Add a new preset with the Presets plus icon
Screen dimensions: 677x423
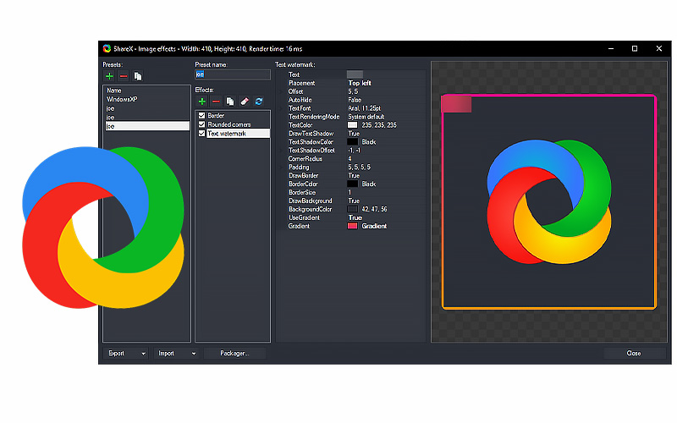pyautogui.click(x=110, y=76)
